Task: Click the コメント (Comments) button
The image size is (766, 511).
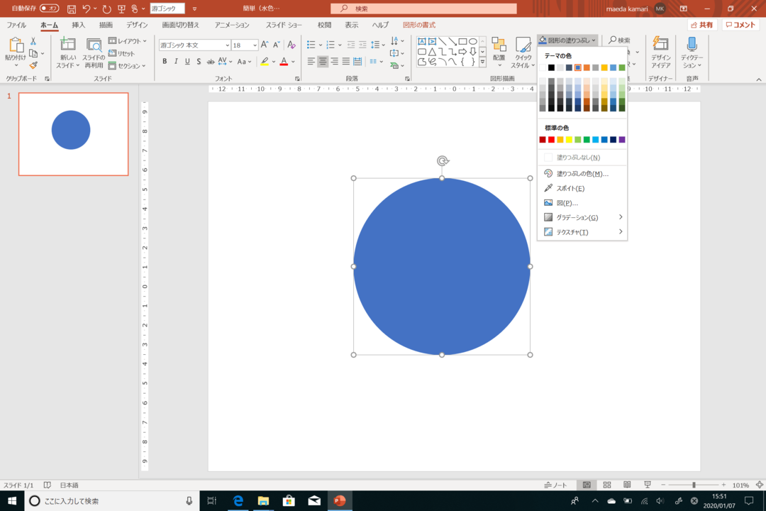Action: [x=740, y=25]
